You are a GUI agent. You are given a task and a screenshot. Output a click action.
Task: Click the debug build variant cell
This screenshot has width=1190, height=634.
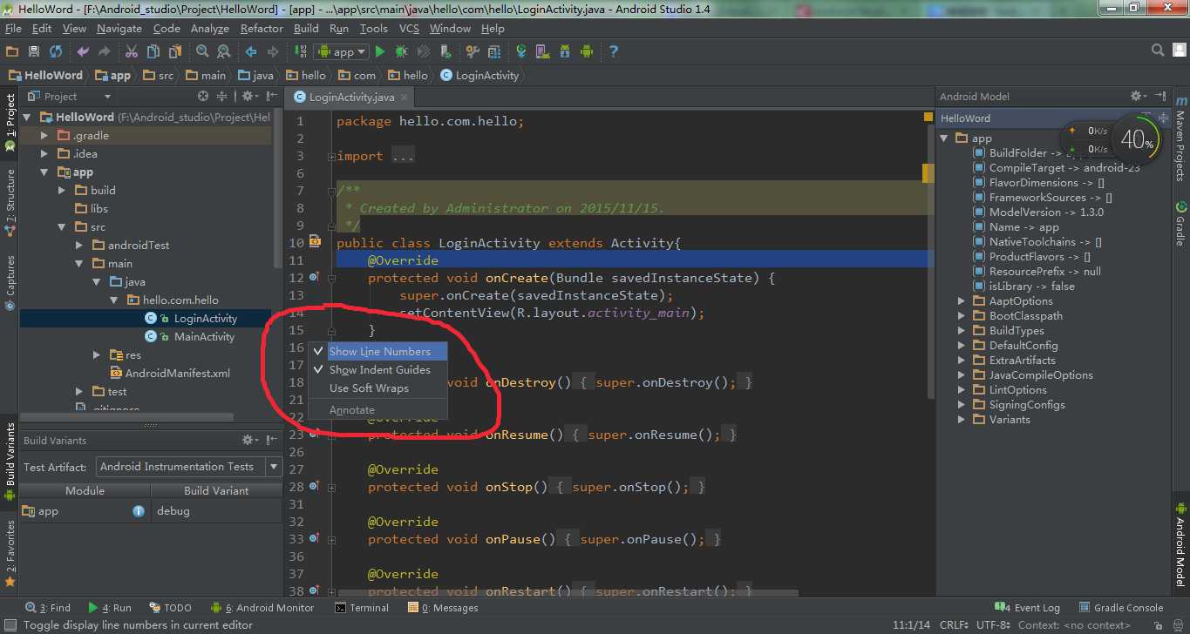point(217,511)
